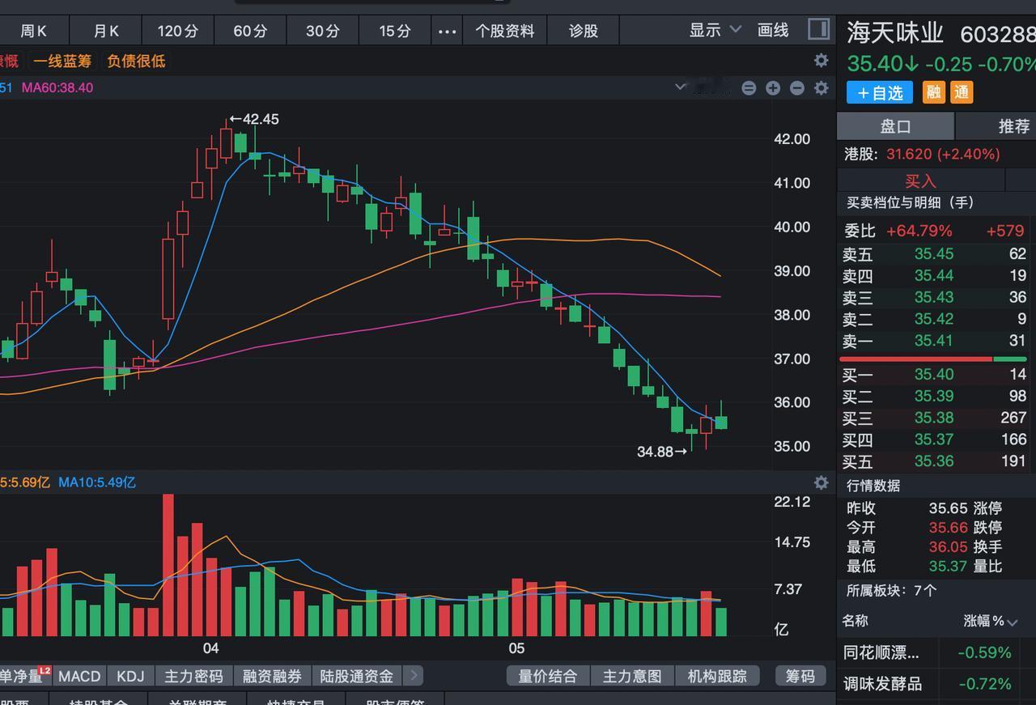Click the MA60:38.40 indicator label
Screen dimensions: 1036x705
pos(57,87)
